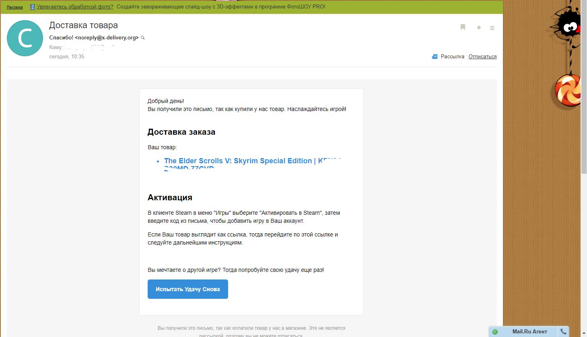This screenshot has height=337, width=587.
Task: Expand the Mail.Ru Агент chat panel
Action: pyautogui.click(x=529, y=332)
